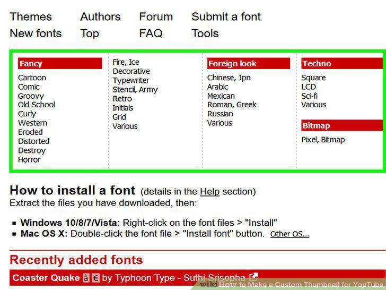Click the euro symbol icon beside Coaster Quake

[x=96, y=278]
